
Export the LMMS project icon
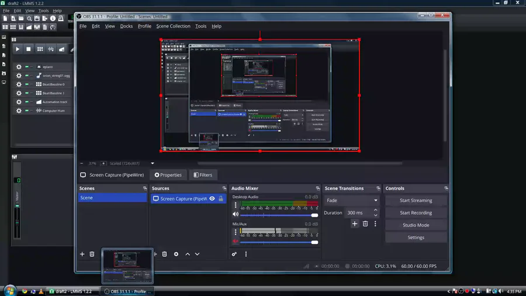[x=44, y=19]
